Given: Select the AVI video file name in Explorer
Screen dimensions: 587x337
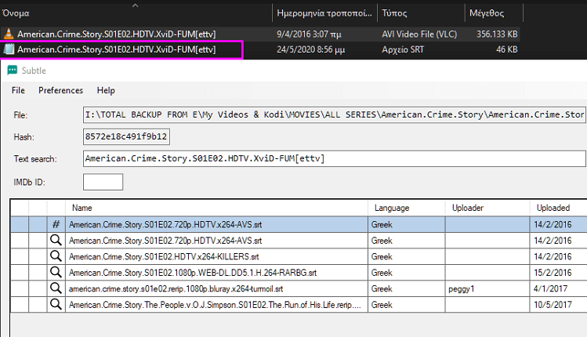Looking at the screenshot, I should coord(117,34).
